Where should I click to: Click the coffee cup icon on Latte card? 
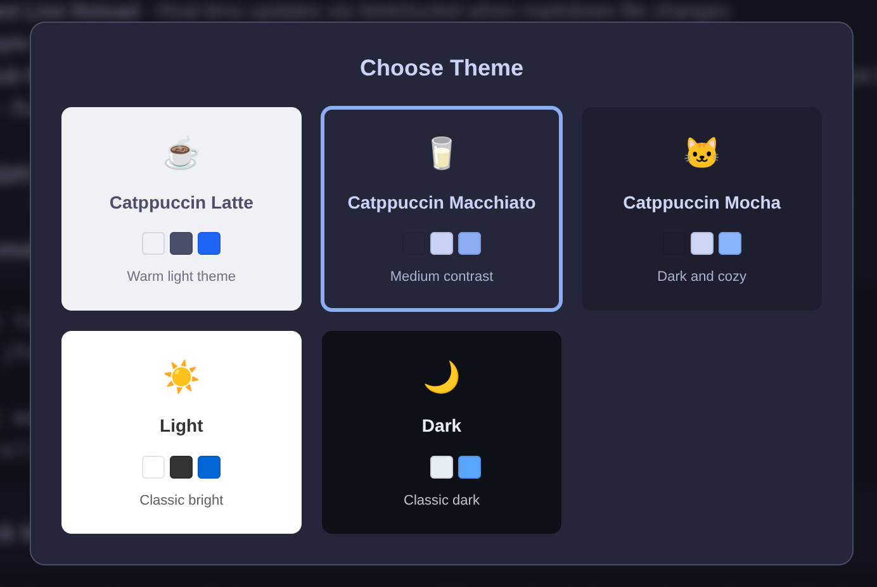[x=181, y=152]
